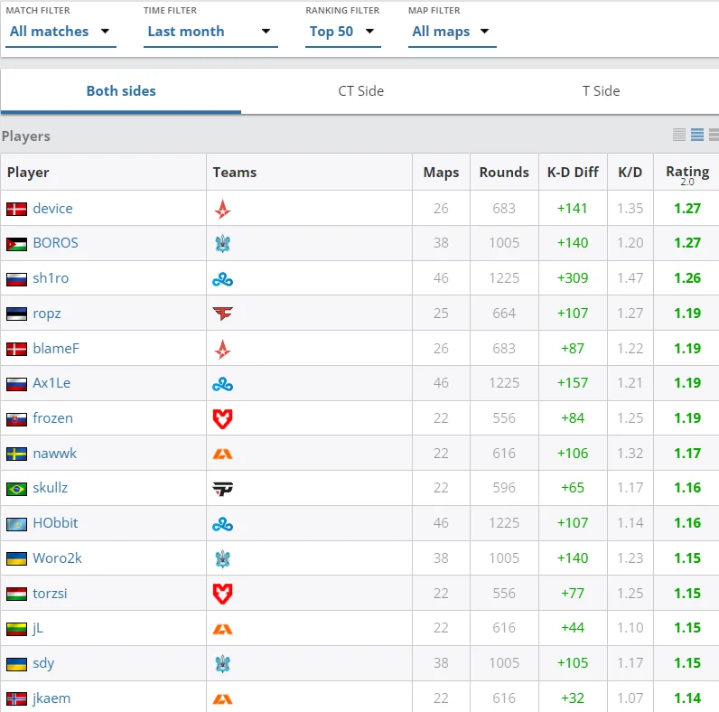This screenshot has height=712, width=719.
Task: Click the Monte logo in sdy row
Action: point(223,664)
